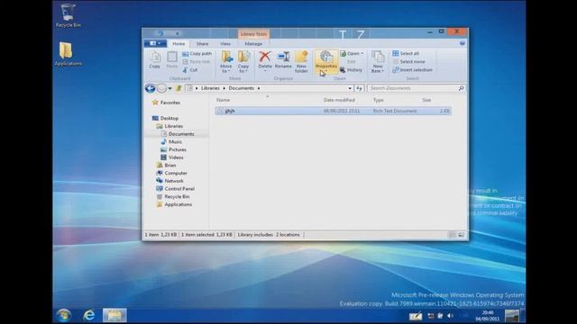Open the quick access toolbar dropdown in the title bar
The height and width of the screenshot is (324, 577).
(x=178, y=33)
